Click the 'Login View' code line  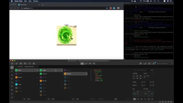pyautogui.click(x=97, y=70)
